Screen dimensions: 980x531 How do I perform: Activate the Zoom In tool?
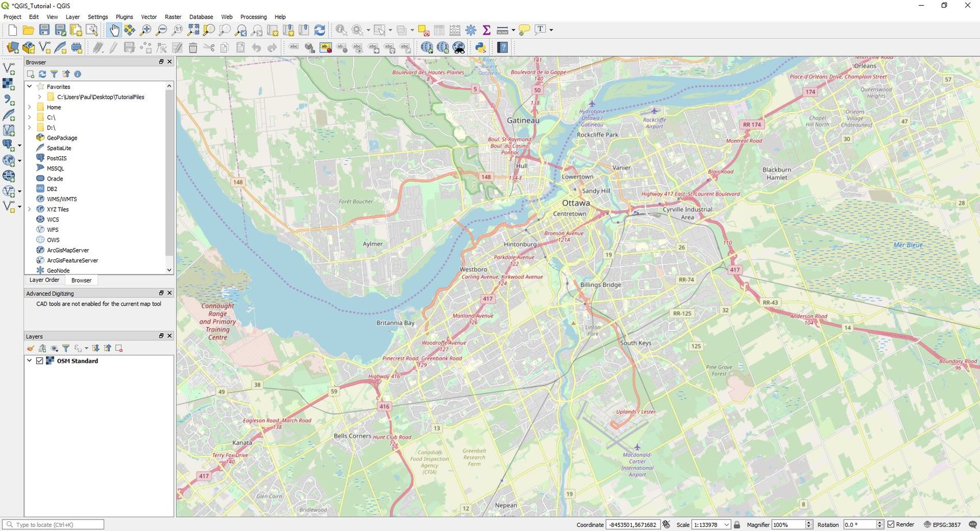pos(146,30)
